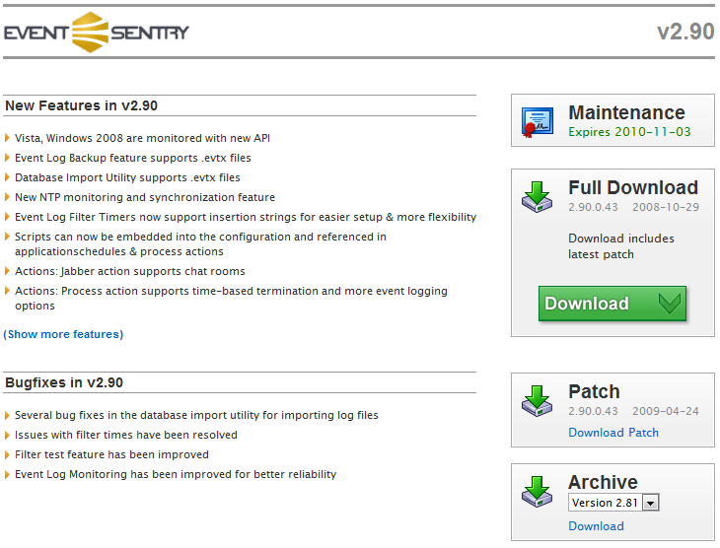This screenshot has height=548, width=720.
Task: Open the Download Patch link
Action: (613, 433)
